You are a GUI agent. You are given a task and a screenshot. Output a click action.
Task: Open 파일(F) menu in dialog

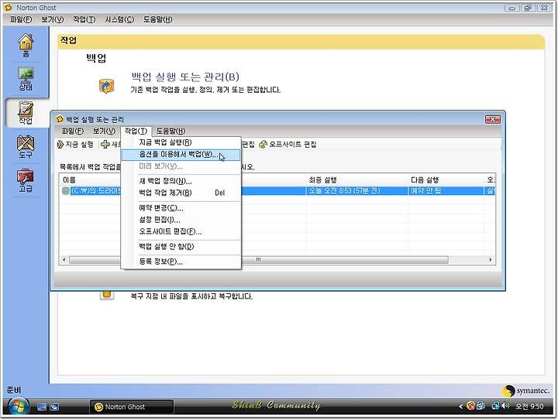pos(73,131)
